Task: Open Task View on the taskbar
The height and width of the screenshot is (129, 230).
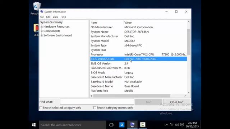Action: [111, 125]
